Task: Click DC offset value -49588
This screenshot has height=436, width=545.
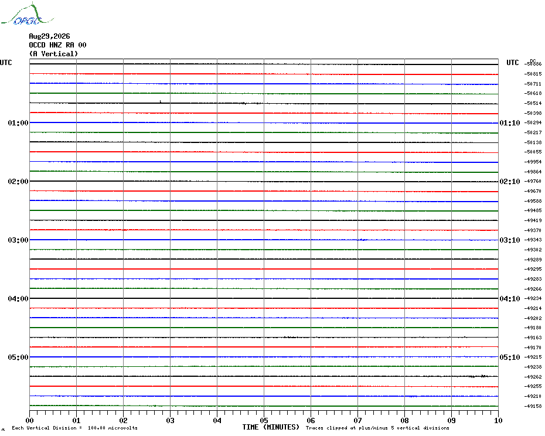Action: pyautogui.click(x=533, y=201)
